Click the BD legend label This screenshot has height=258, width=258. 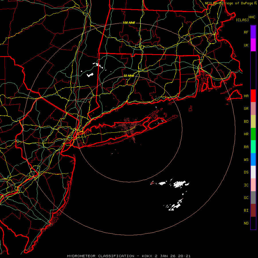(246, 122)
